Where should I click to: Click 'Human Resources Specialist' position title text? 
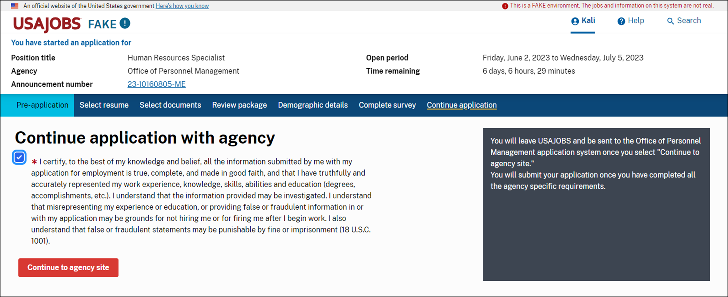tap(176, 58)
